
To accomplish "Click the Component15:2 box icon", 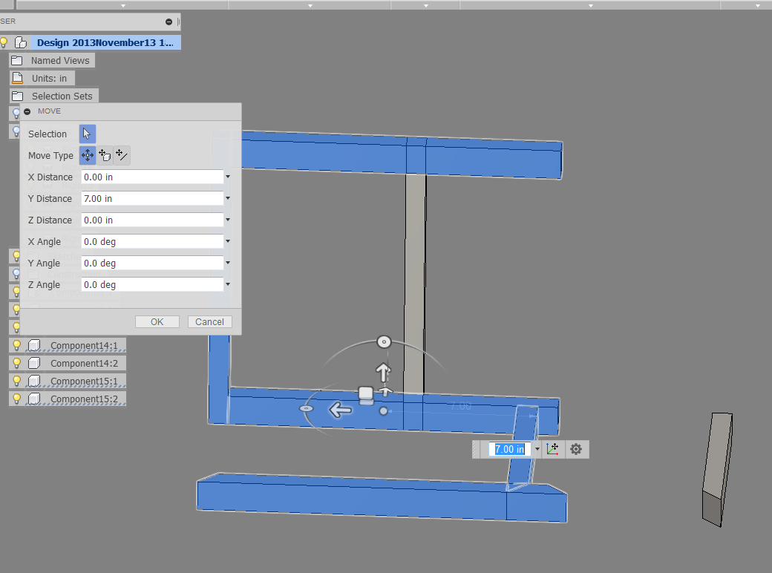I will 34,399.
